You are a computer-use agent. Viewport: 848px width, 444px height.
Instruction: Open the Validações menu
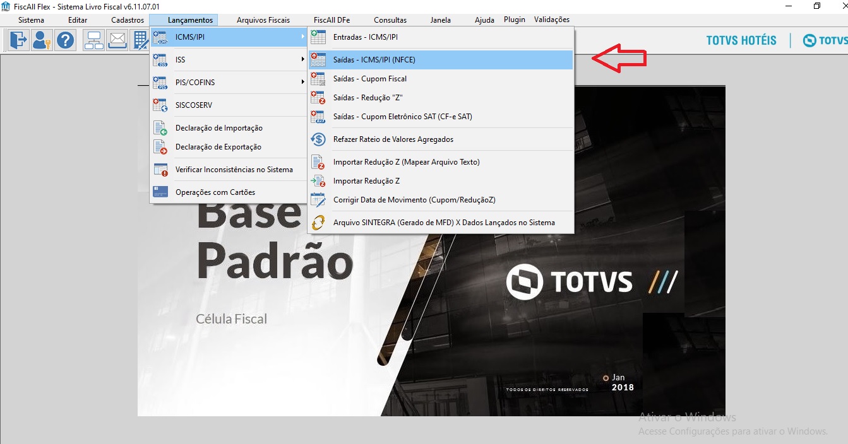pos(552,20)
